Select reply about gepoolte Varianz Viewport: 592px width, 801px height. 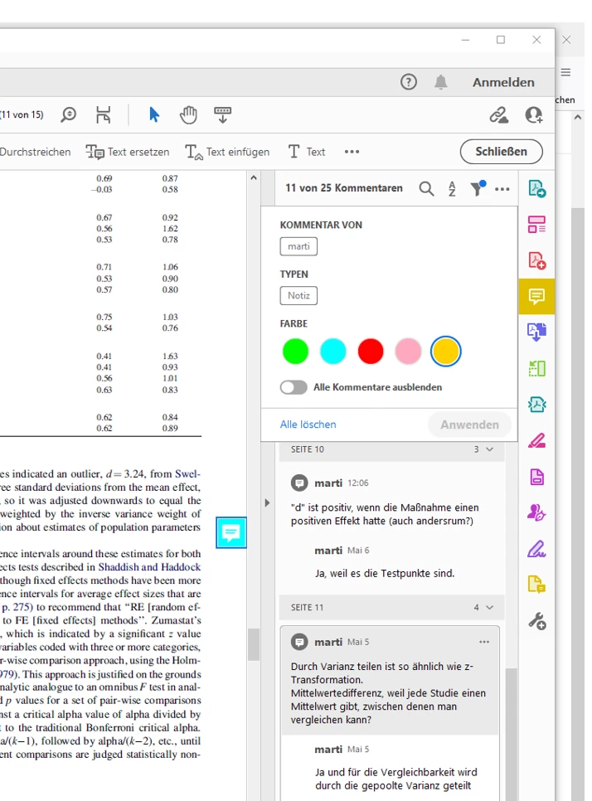pos(395,779)
